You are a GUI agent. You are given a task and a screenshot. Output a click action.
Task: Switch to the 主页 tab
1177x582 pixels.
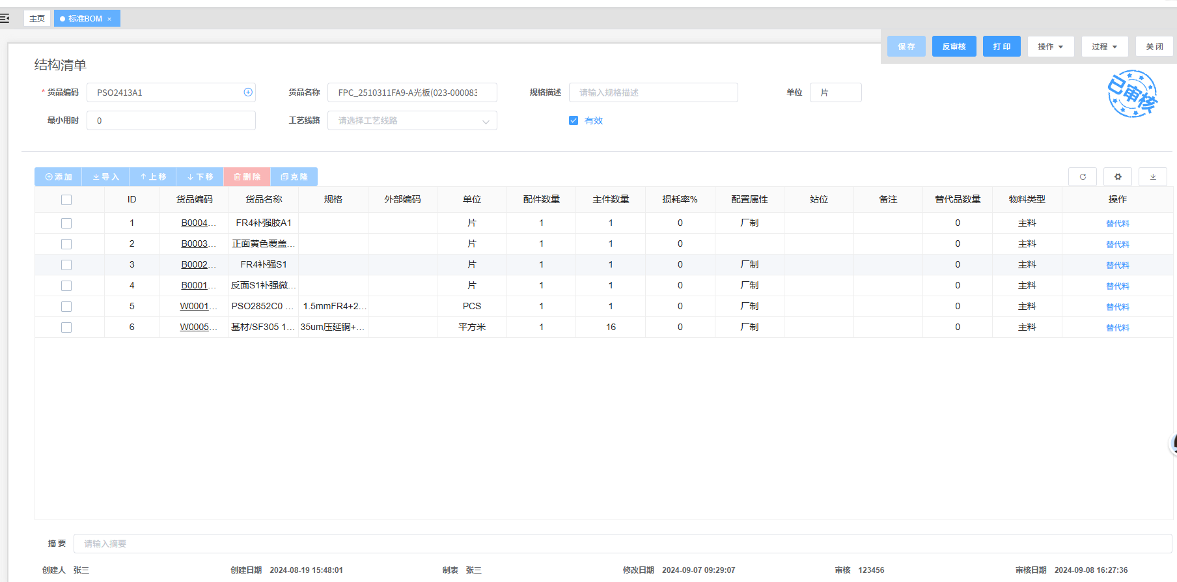point(37,19)
